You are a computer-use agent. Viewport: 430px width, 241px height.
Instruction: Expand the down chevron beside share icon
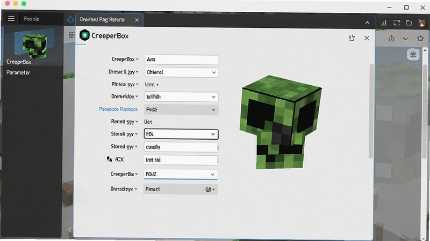tap(406, 39)
